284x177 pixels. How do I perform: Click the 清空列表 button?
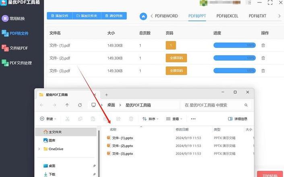(x=114, y=16)
